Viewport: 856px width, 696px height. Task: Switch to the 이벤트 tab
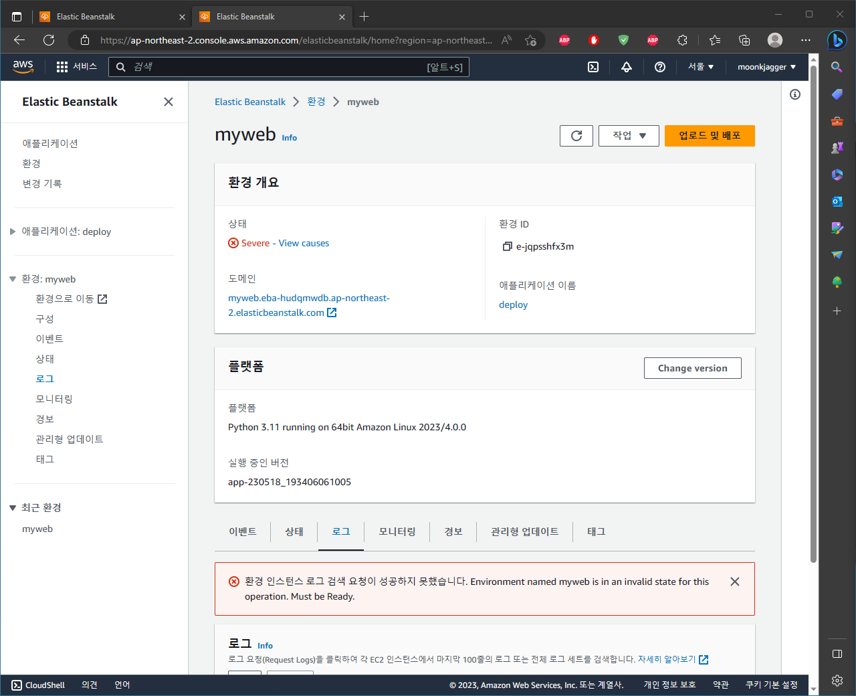click(242, 531)
